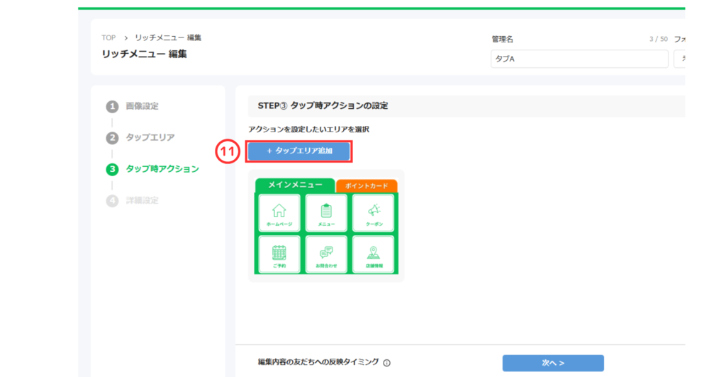Image resolution: width=726 pixels, height=377 pixels.
Task: Open the partially visible フォルダ dropdown
Action: [x=679, y=59]
